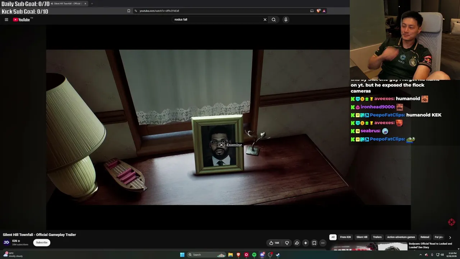Clear the 'nodus fall' search text
Screen dimensions: 460x259
265,20
